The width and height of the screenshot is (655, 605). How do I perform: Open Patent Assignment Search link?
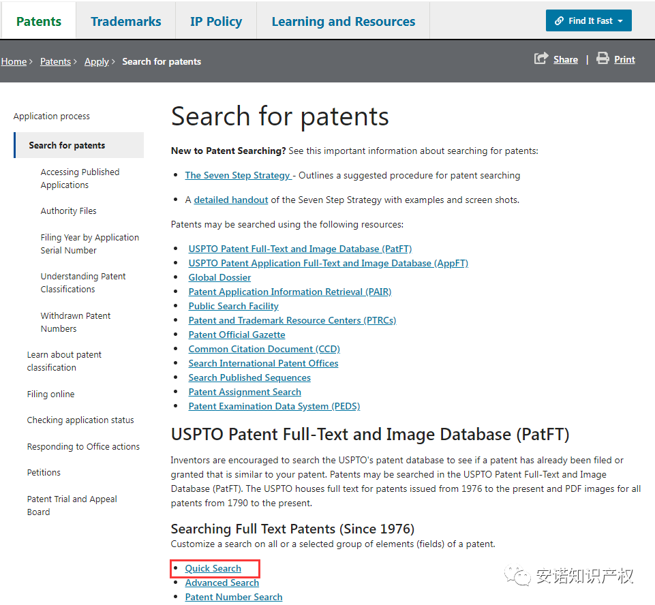[245, 392]
